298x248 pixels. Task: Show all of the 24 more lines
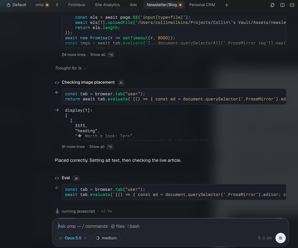click(x=98, y=55)
